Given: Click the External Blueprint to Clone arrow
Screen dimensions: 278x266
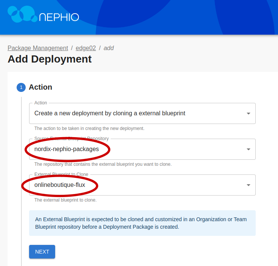Looking at the screenshot, I should click(x=248, y=185).
